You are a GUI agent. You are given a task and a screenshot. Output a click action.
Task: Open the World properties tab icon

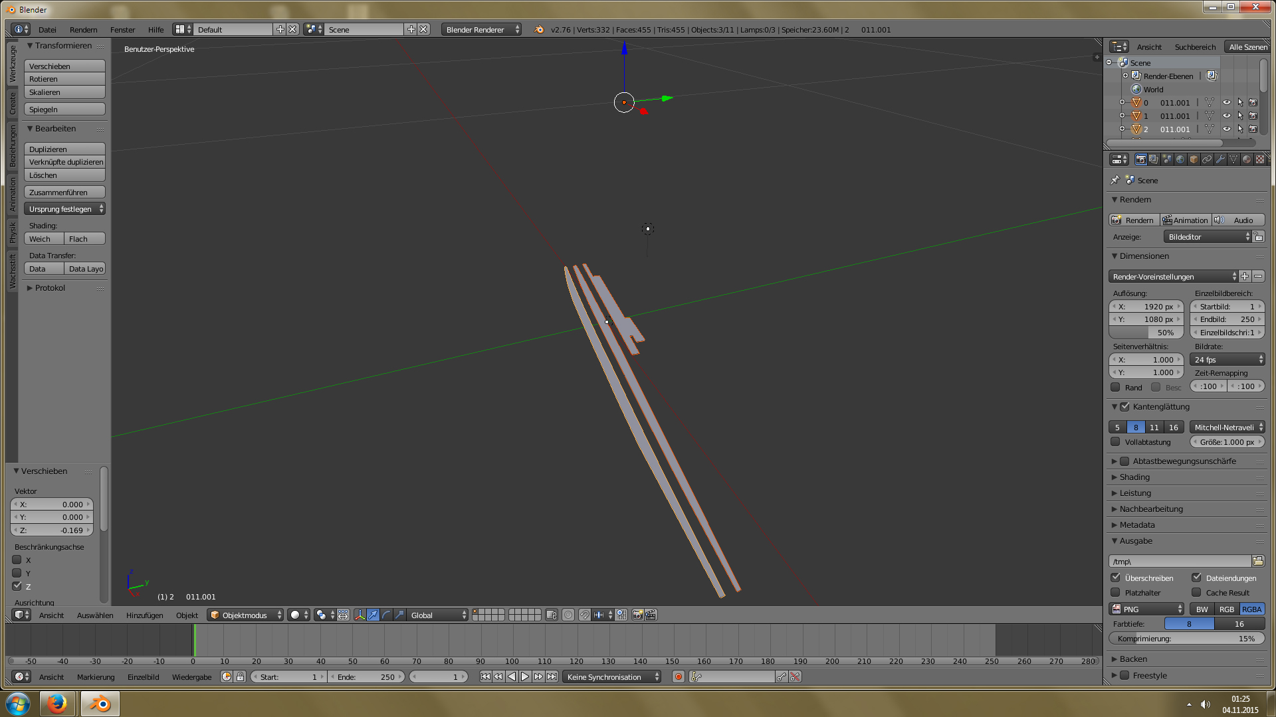(x=1180, y=159)
